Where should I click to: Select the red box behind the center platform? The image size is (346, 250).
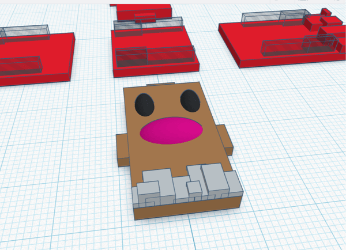pyautogui.click(x=145, y=12)
